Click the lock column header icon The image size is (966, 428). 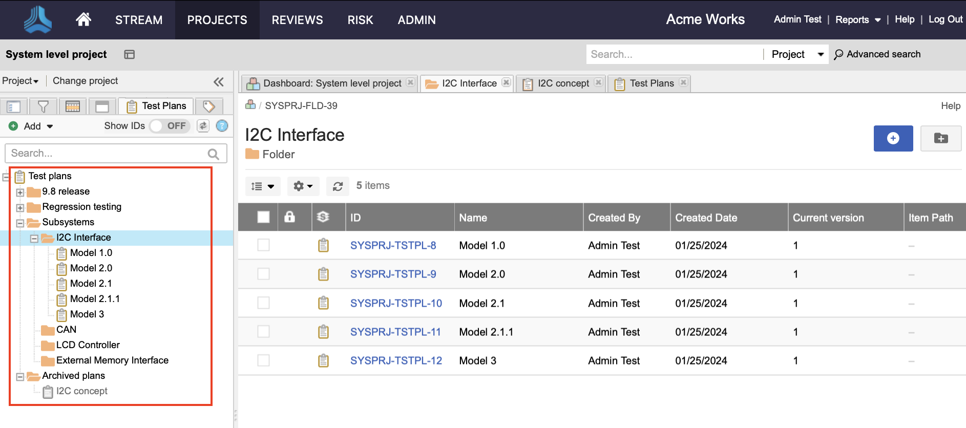(x=289, y=217)
